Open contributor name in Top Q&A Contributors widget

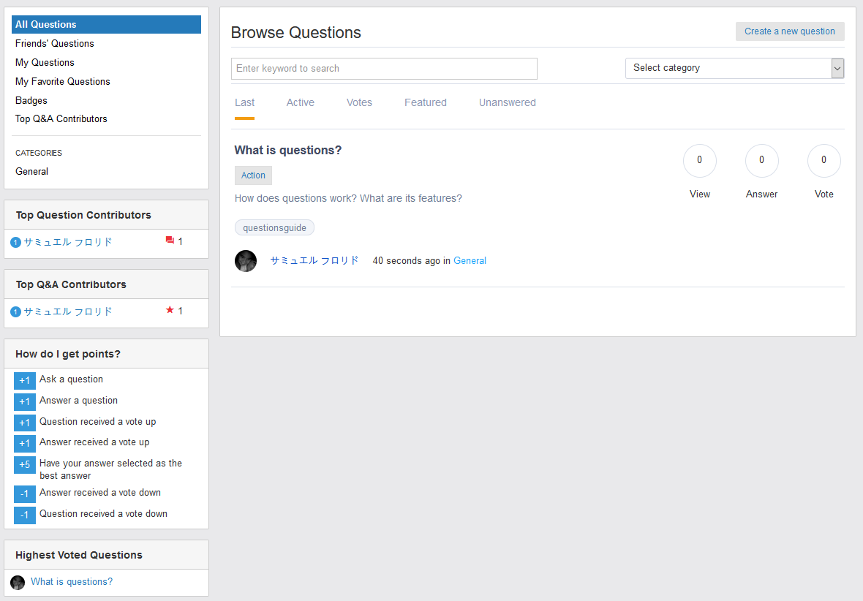click(x=68, y=311)
